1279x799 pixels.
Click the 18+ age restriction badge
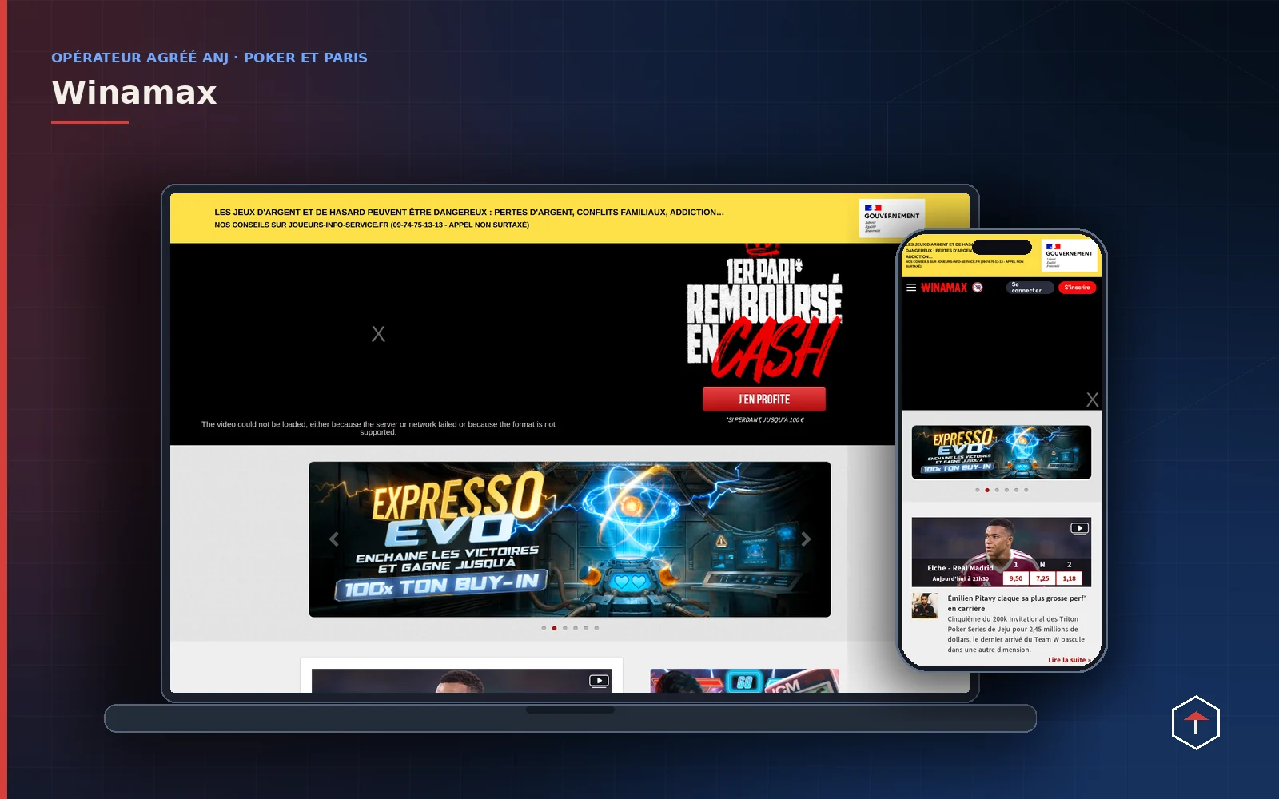977,288
